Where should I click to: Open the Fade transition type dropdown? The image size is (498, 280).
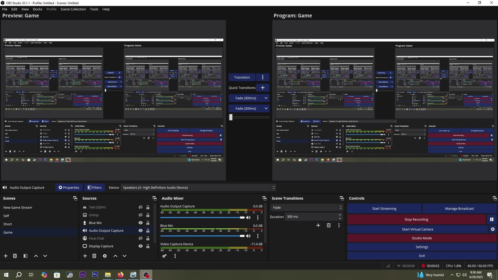307,208
